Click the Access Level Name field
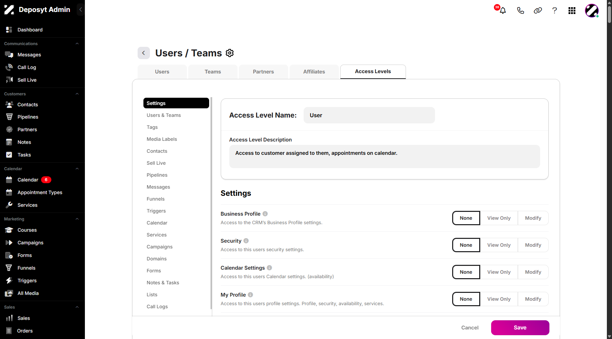 point(369,115)
